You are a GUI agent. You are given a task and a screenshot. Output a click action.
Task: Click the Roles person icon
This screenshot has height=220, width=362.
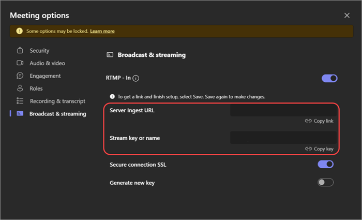coord(20,89)
